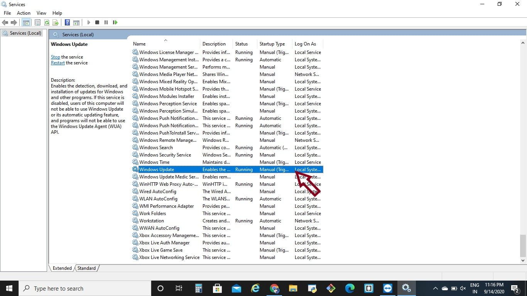Click the vertical scrollbar down arrow
Screen dimensions: 527x296
tap(523, 261)
